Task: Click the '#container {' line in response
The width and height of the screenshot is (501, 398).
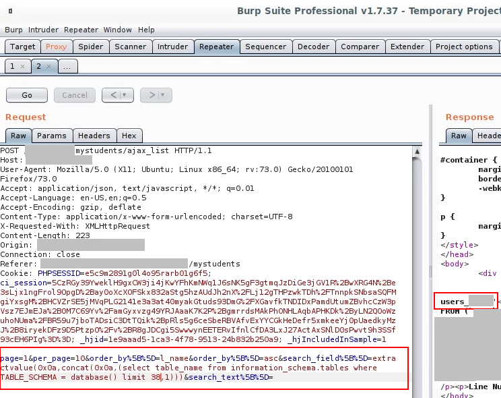Action: pos(469,160)
